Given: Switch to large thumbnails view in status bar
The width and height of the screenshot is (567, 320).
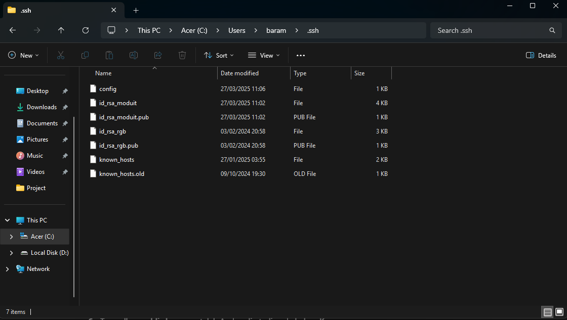Looking at the screenshot, I should [x=559, y=311].
